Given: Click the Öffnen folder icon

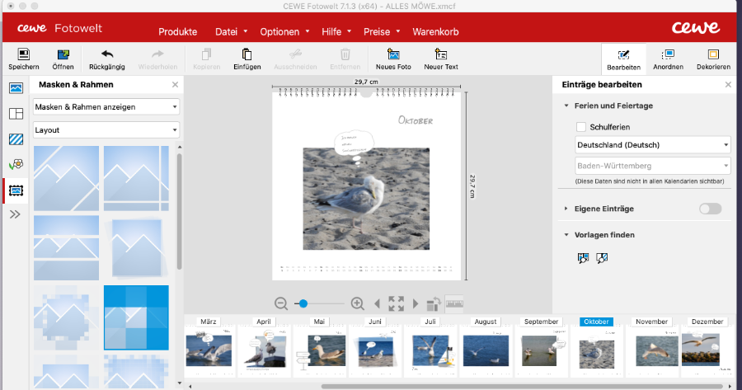Looking at the screenshot, I should point(63,54).
